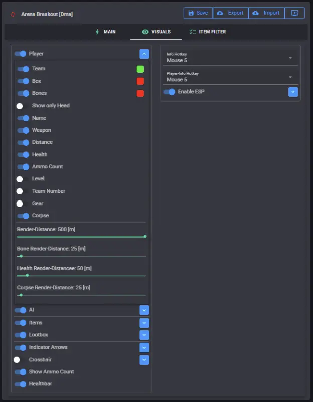The height and width of the screenshot is (402, 313).
Task: Expand the Enable ESP options arrow
Action: (293, 92)
